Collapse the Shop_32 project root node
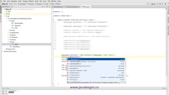 pyautogui.click(x=3, y=9)
